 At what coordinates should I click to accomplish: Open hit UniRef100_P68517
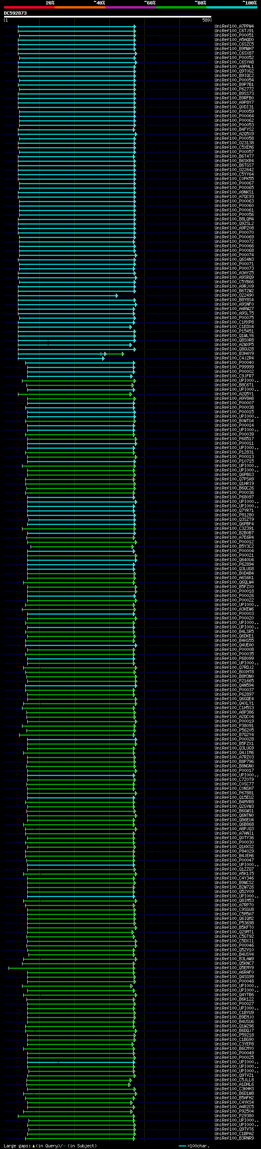234,439
